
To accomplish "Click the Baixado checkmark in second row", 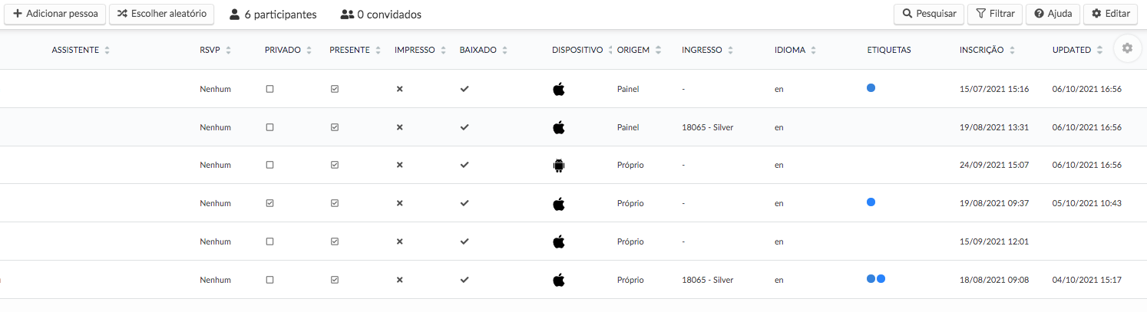I will coord(464,127).
